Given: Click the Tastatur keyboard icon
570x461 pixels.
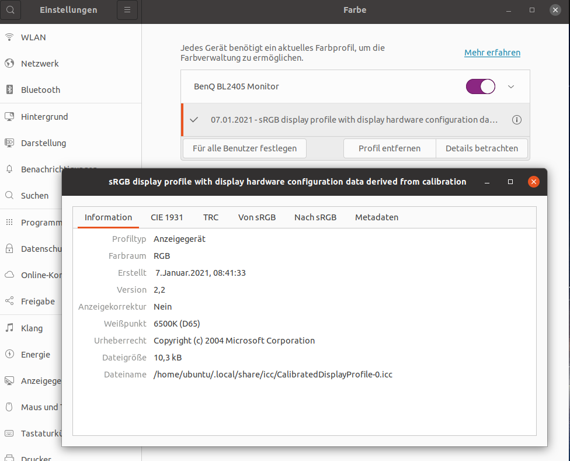Looking at the screenshot, I should pyautogui.click(x=9, y=434).
